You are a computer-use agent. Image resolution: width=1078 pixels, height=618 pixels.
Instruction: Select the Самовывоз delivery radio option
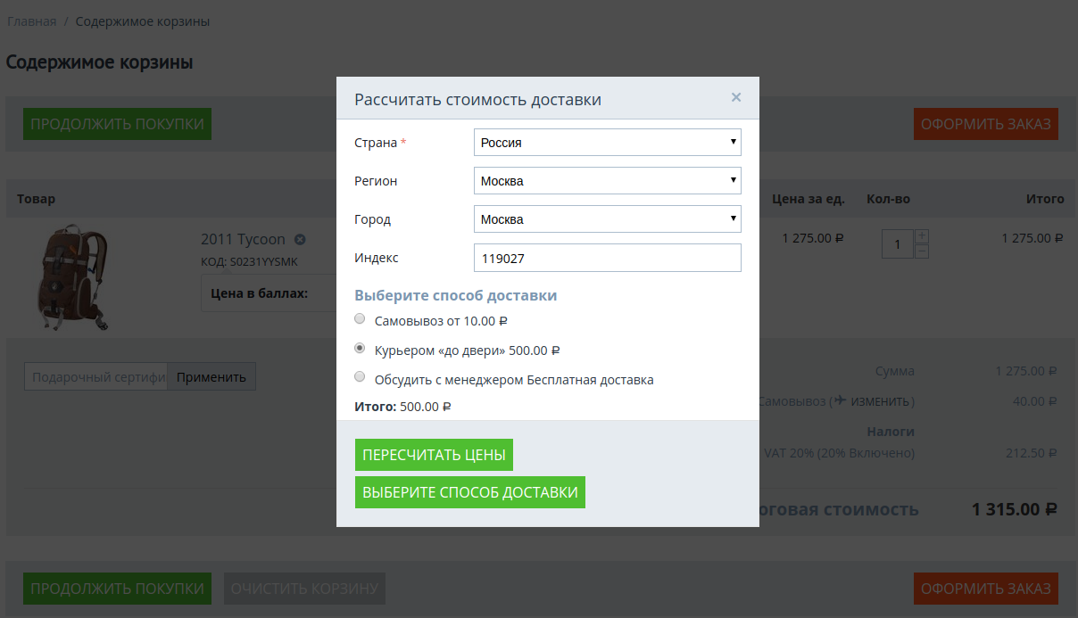(x=360, y=319)
